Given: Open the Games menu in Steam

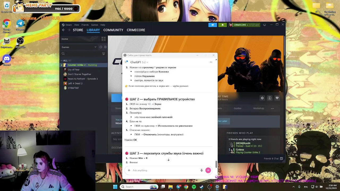Looking at the screenshot, I should 95,25.
